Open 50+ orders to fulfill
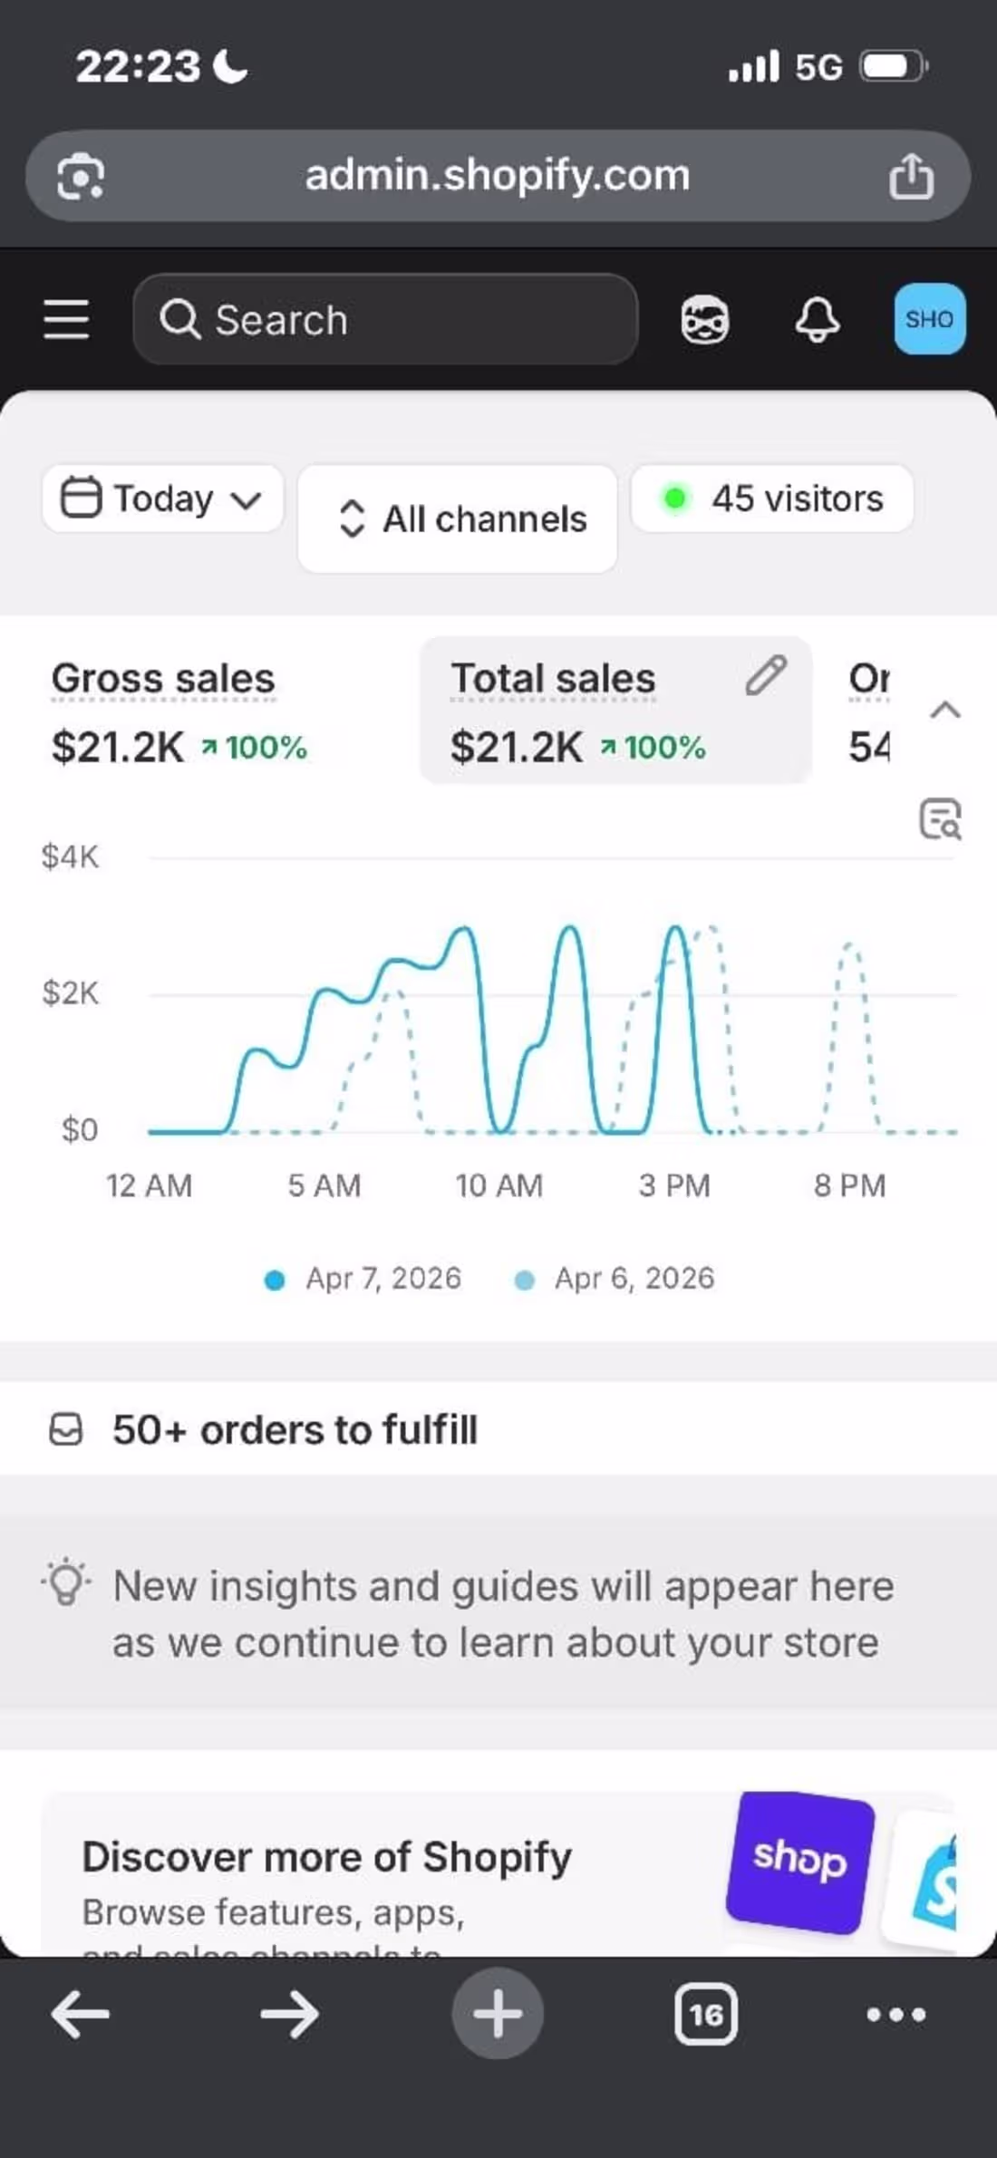This screenshot has height=2158, width=997. (x=498, y=1429)
